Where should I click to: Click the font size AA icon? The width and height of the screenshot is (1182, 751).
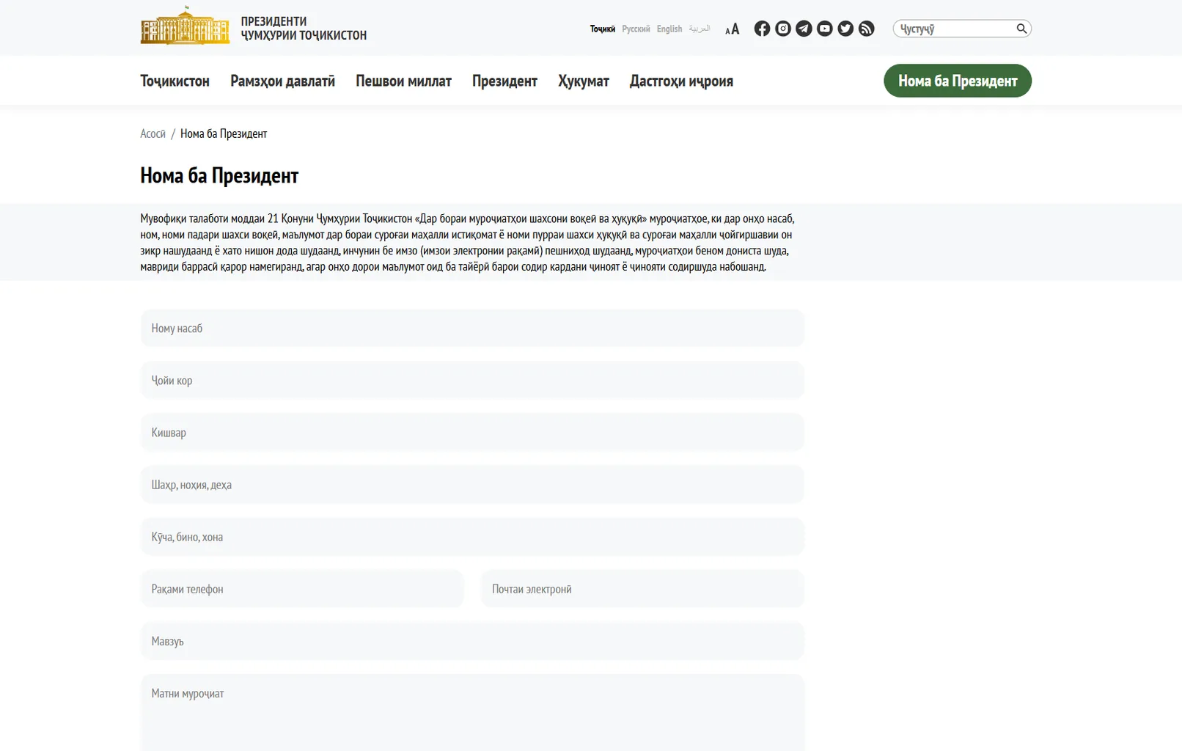732,29
